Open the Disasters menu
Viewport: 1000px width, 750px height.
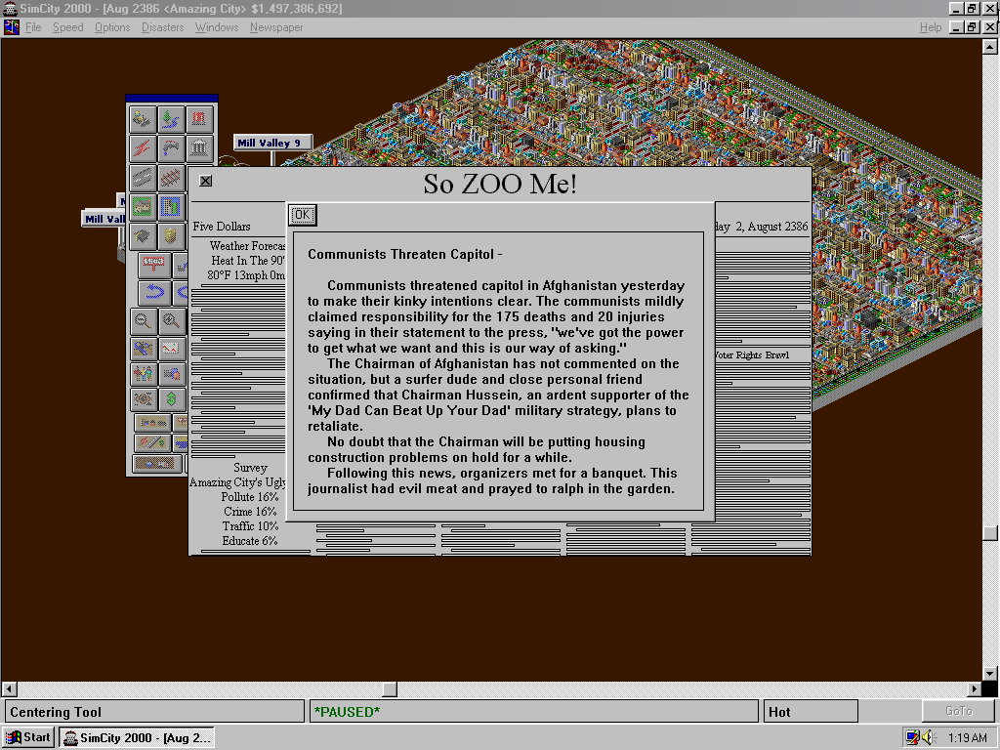(163, 27)
